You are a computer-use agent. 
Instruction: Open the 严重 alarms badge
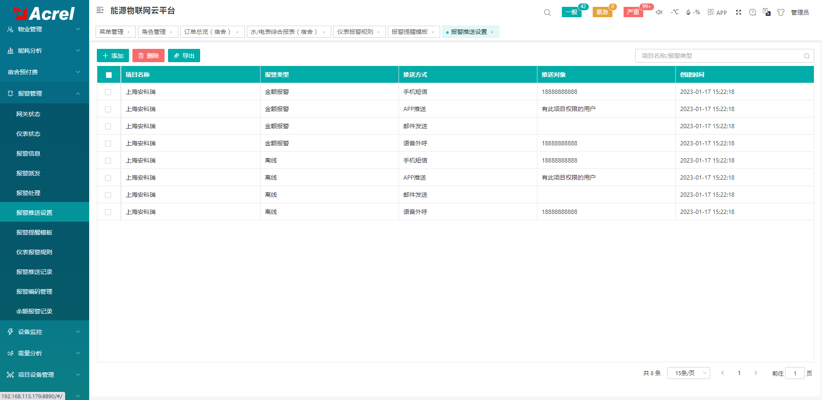click(633, 12)
